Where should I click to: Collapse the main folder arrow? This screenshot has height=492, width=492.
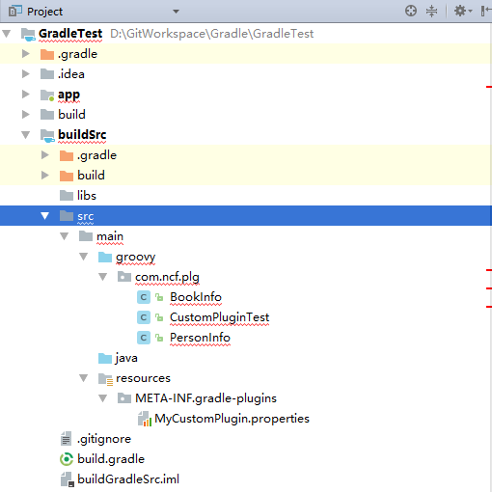click(x=65, y=236)
